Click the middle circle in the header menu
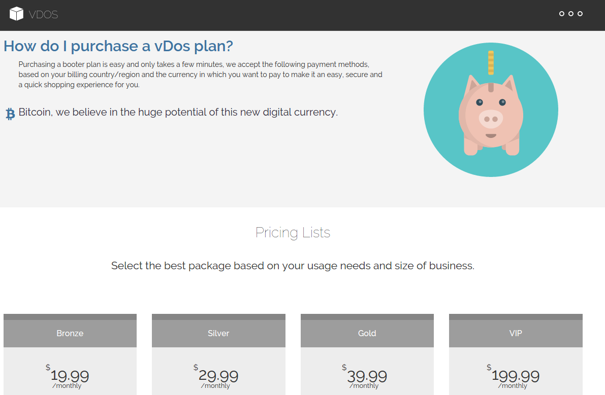 (571, 14)
